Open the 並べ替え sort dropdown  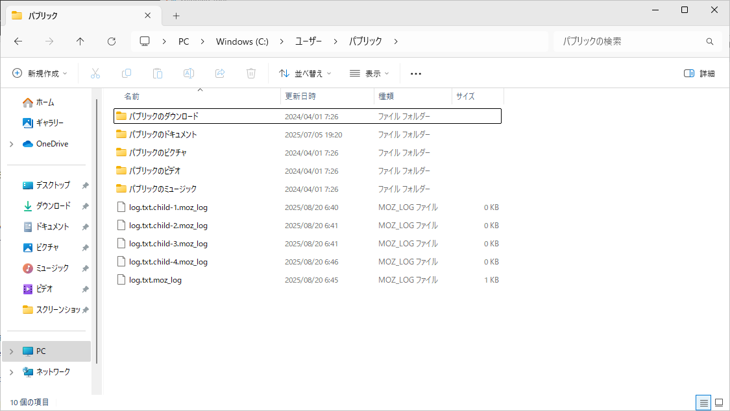pos(305,73)
